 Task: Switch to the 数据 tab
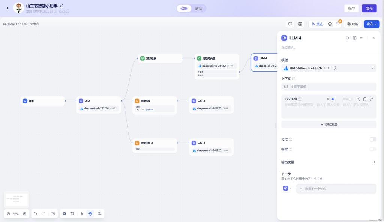tap(198, 9)
